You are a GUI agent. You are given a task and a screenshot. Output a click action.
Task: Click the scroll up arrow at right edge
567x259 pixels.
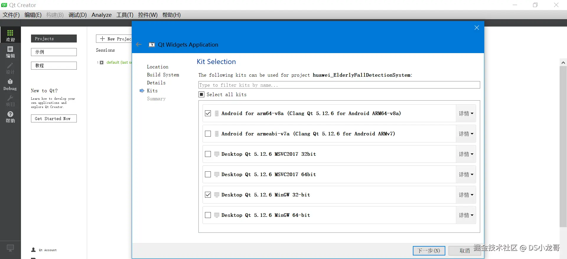coord(563,63)
